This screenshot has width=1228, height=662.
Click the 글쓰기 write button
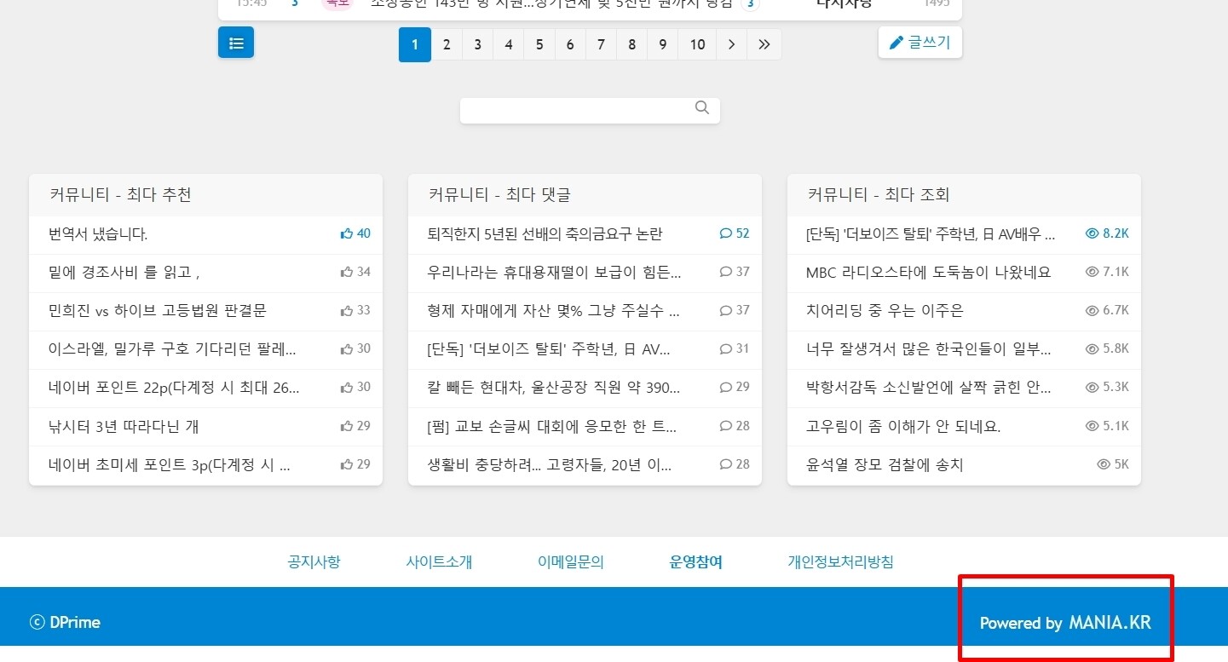920,43
